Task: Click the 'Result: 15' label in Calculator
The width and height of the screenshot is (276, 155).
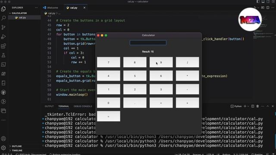Action: [148, 52]
